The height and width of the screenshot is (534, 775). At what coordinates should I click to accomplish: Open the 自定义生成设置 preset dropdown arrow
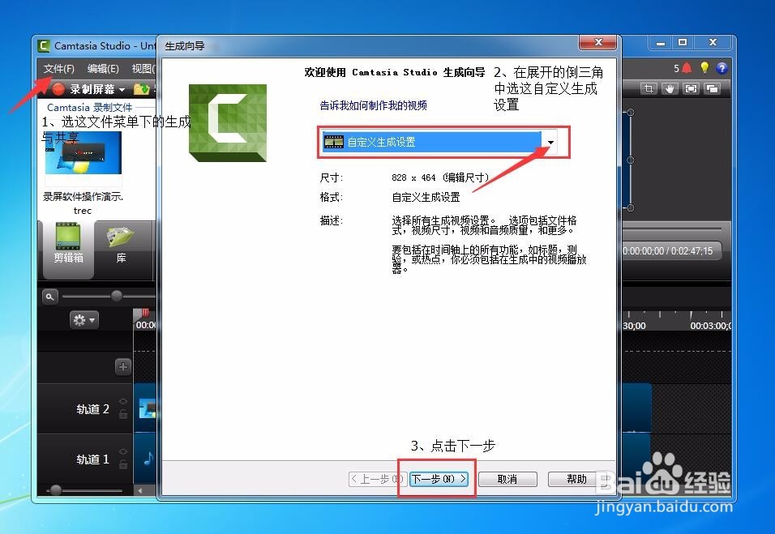pos(550,143)
